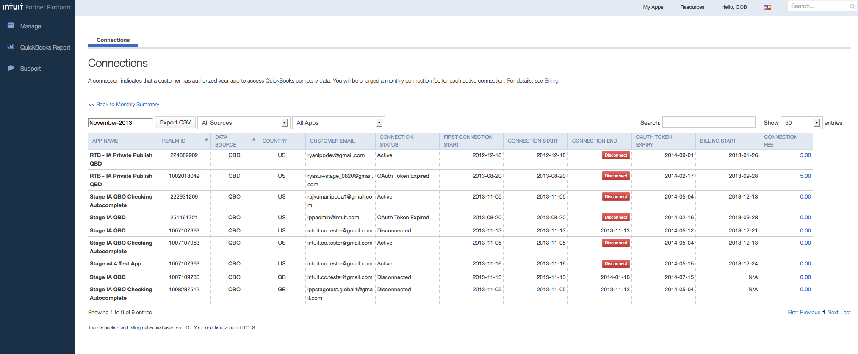
Task: Sort by Customer Email column header
Action: coord(340,141)
